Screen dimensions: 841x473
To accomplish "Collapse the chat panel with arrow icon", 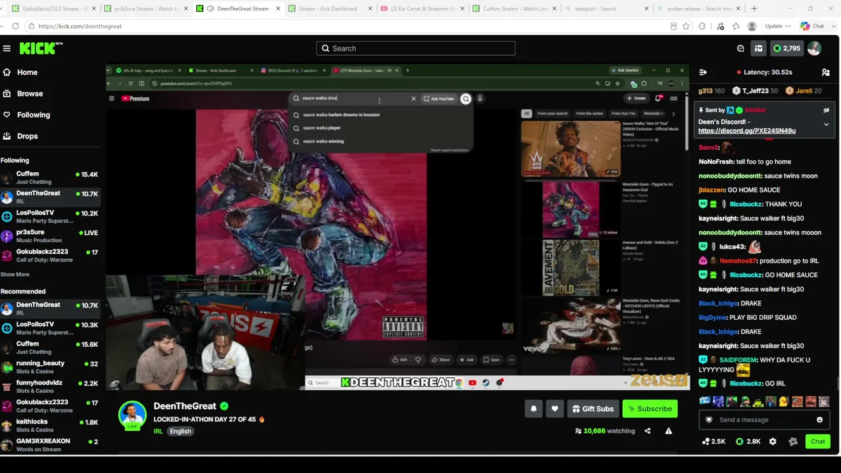I will tap(703, 72).
